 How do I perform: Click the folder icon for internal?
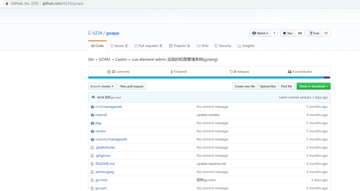pyautogui.click(x=93, y=115)
